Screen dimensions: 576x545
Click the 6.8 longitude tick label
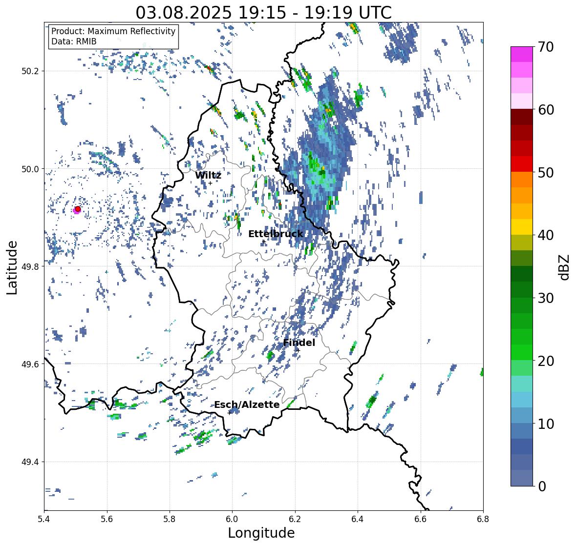point(483,519)
